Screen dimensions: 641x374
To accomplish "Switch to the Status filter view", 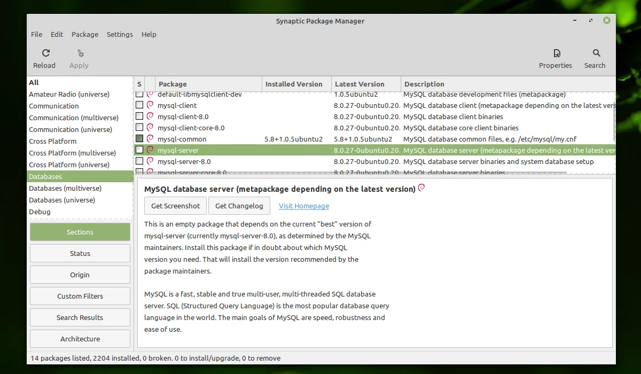I will pyautogui.click(x=80, y=253).
